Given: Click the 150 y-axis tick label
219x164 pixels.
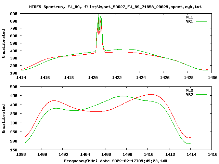Looking at the screenshot, I should pyautogui.click(x=14, y=150).
